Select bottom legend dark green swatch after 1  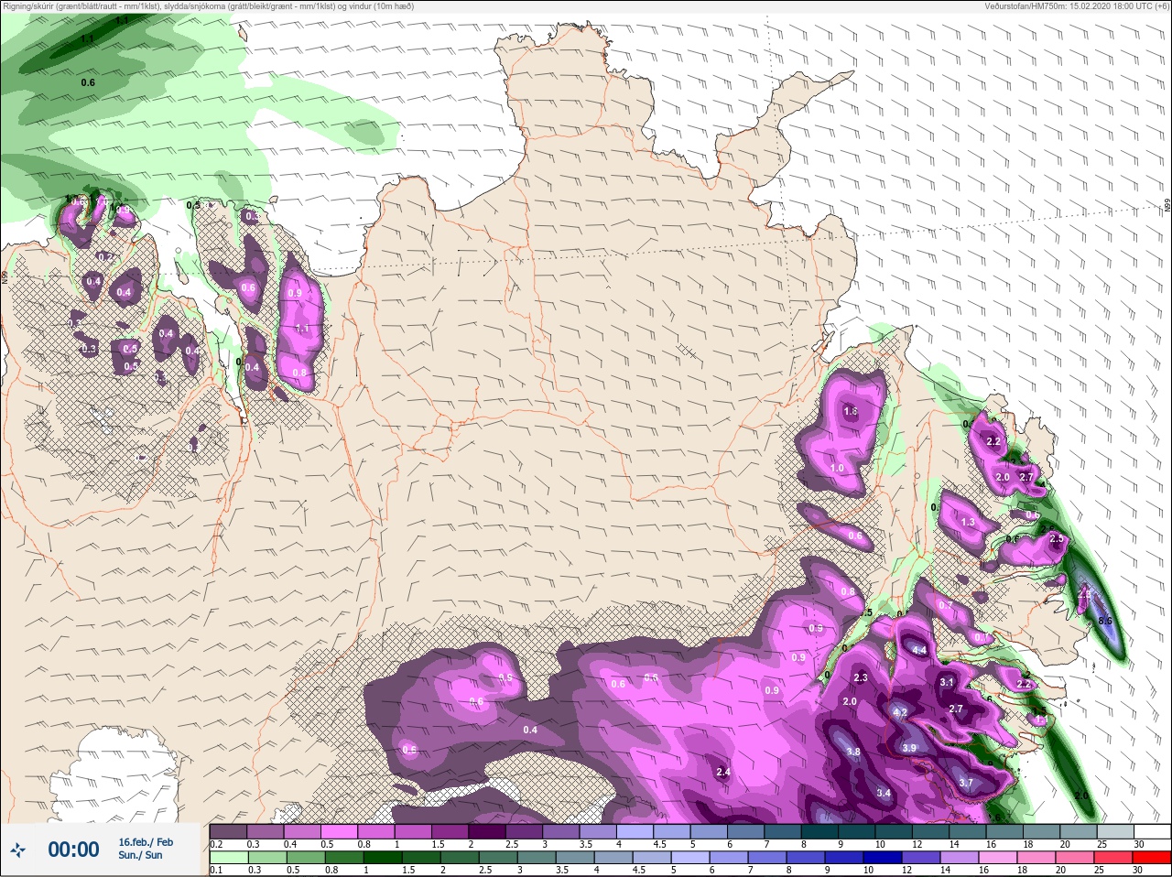tap(383, 858)
